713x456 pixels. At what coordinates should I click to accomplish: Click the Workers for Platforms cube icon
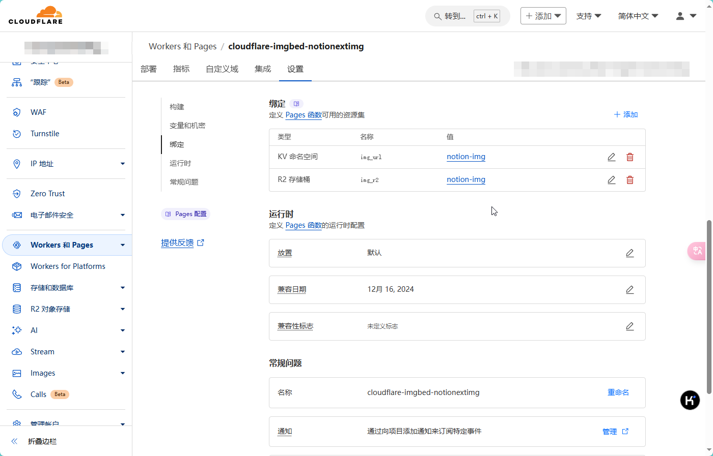click(x=17, y=266)
